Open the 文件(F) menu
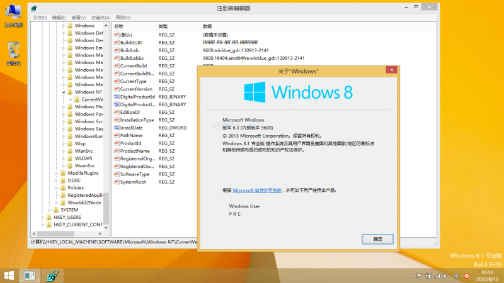Screen dimensions: 504x283 click(40, 18)
